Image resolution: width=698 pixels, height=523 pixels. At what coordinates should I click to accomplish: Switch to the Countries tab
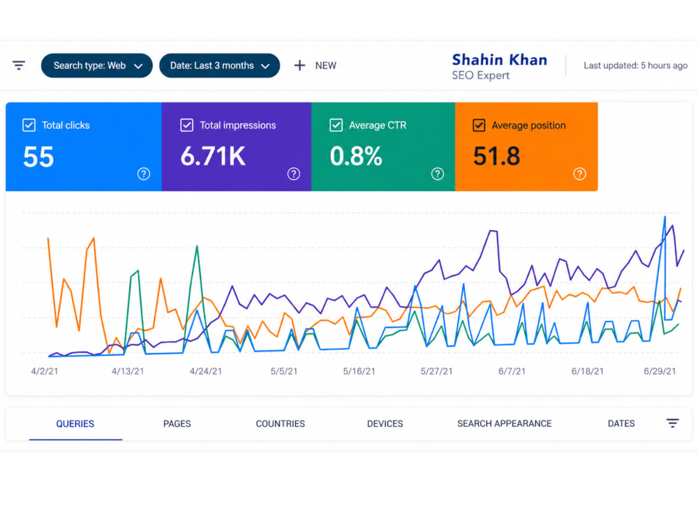(x=281, y=424)
